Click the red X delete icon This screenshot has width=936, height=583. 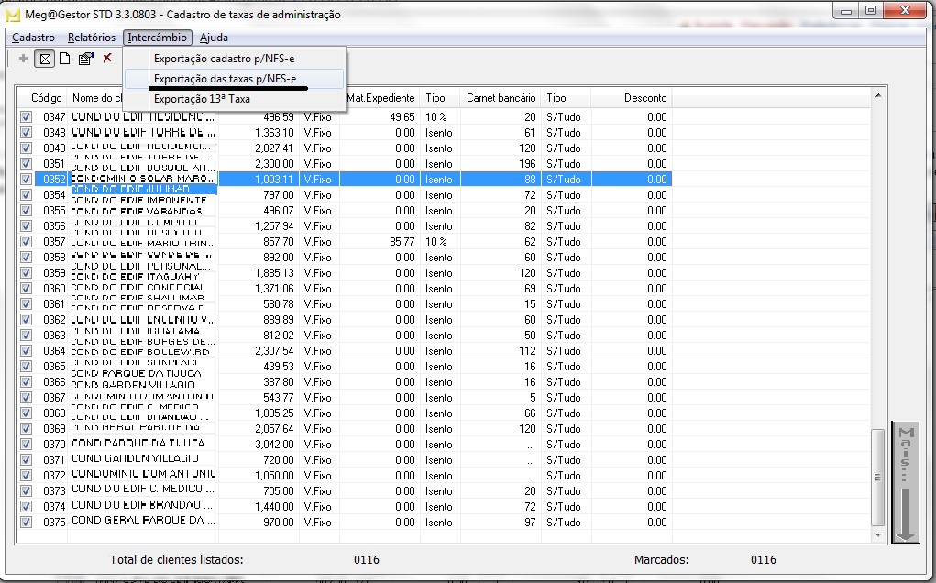pyautogui.click(x=107, y=59)
